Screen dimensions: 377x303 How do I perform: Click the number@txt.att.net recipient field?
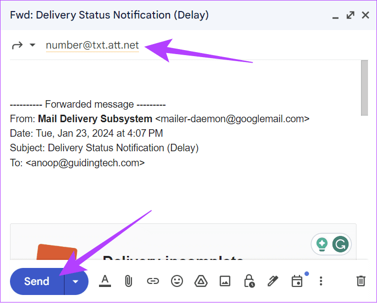coord(92,46)
